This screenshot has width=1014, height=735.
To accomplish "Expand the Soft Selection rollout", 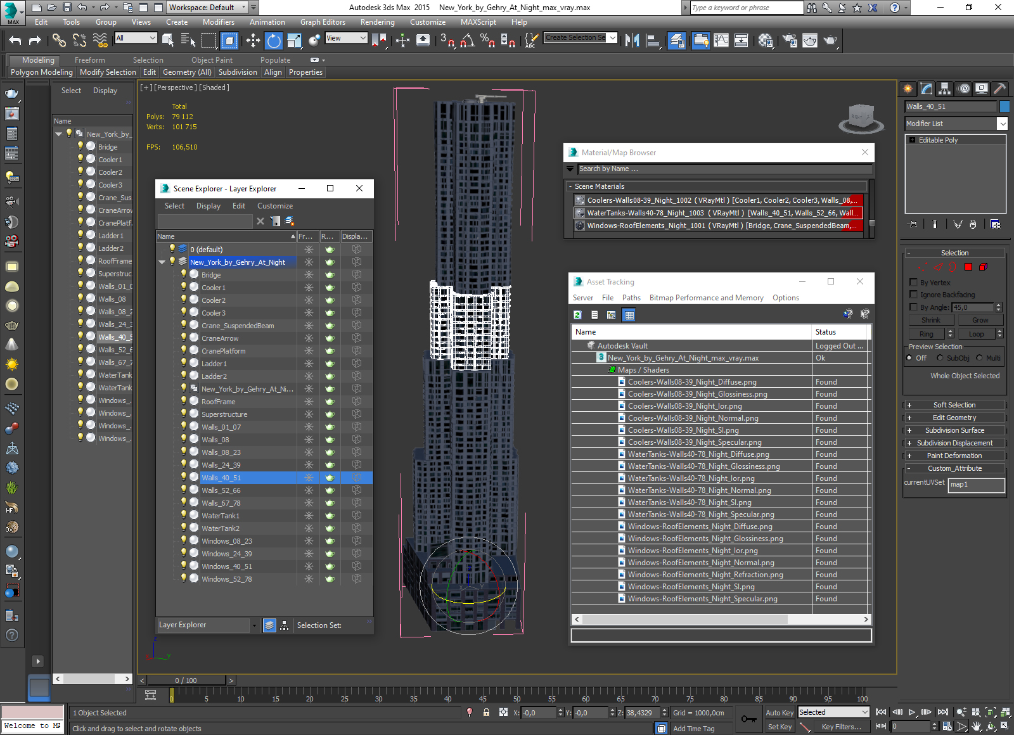I will coord(954,405).
